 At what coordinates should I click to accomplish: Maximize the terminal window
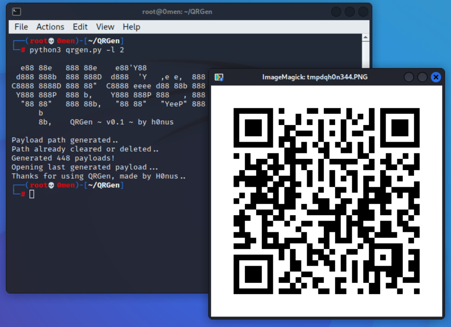tap(350, 12)
